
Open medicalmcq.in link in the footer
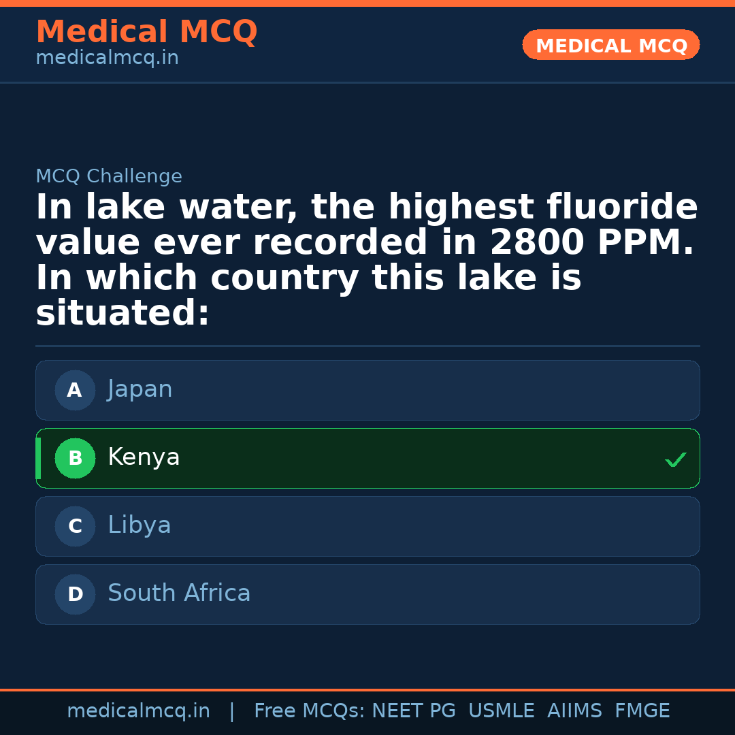tap(138, 711)
